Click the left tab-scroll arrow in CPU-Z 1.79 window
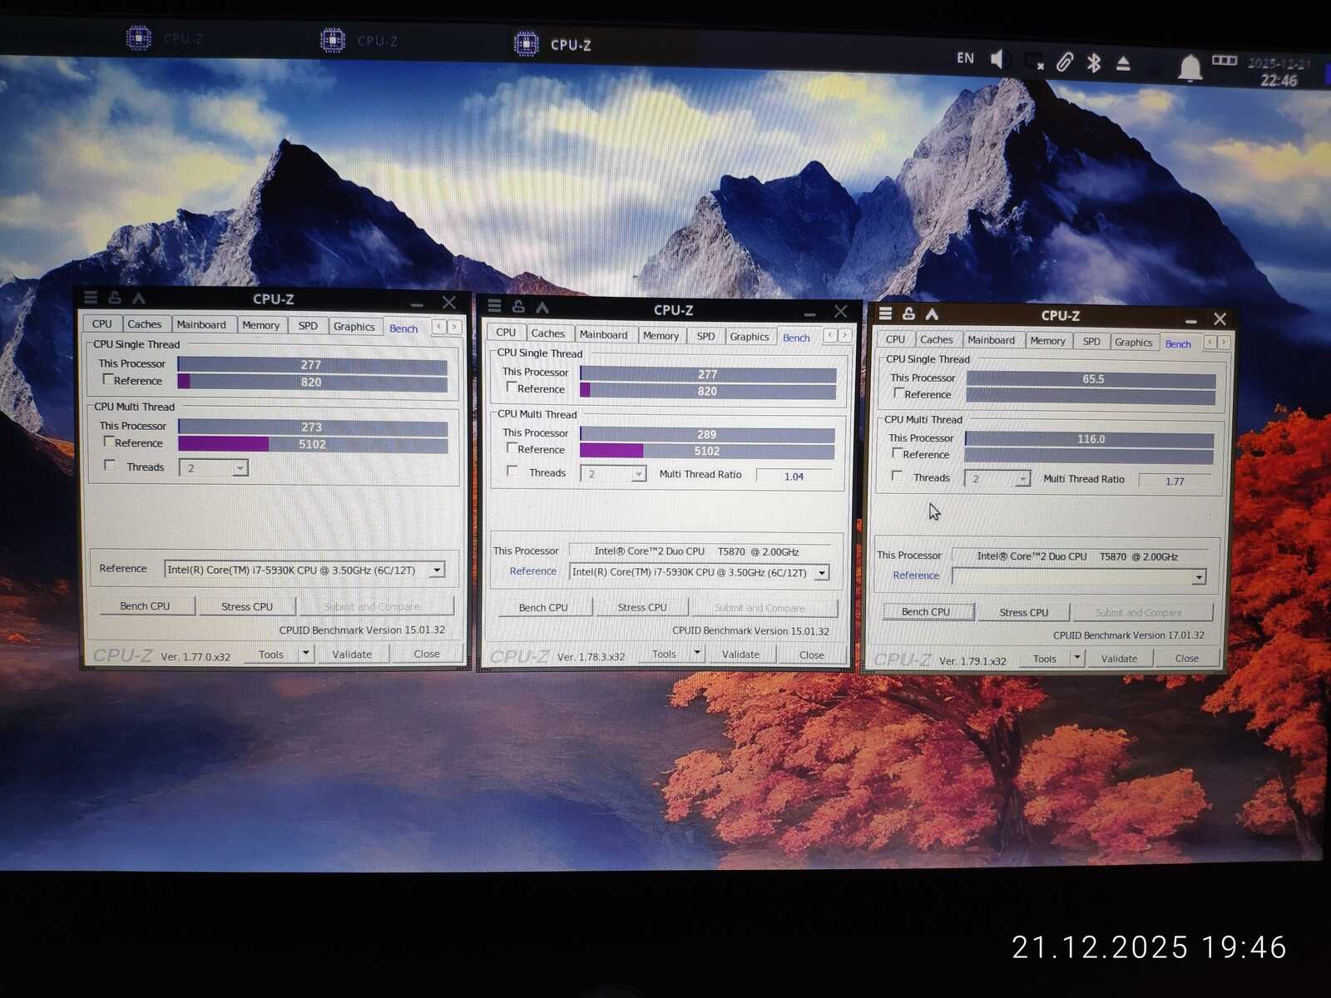The height and width of the screenshot is (998, 1331). [x=1210, y=342]
